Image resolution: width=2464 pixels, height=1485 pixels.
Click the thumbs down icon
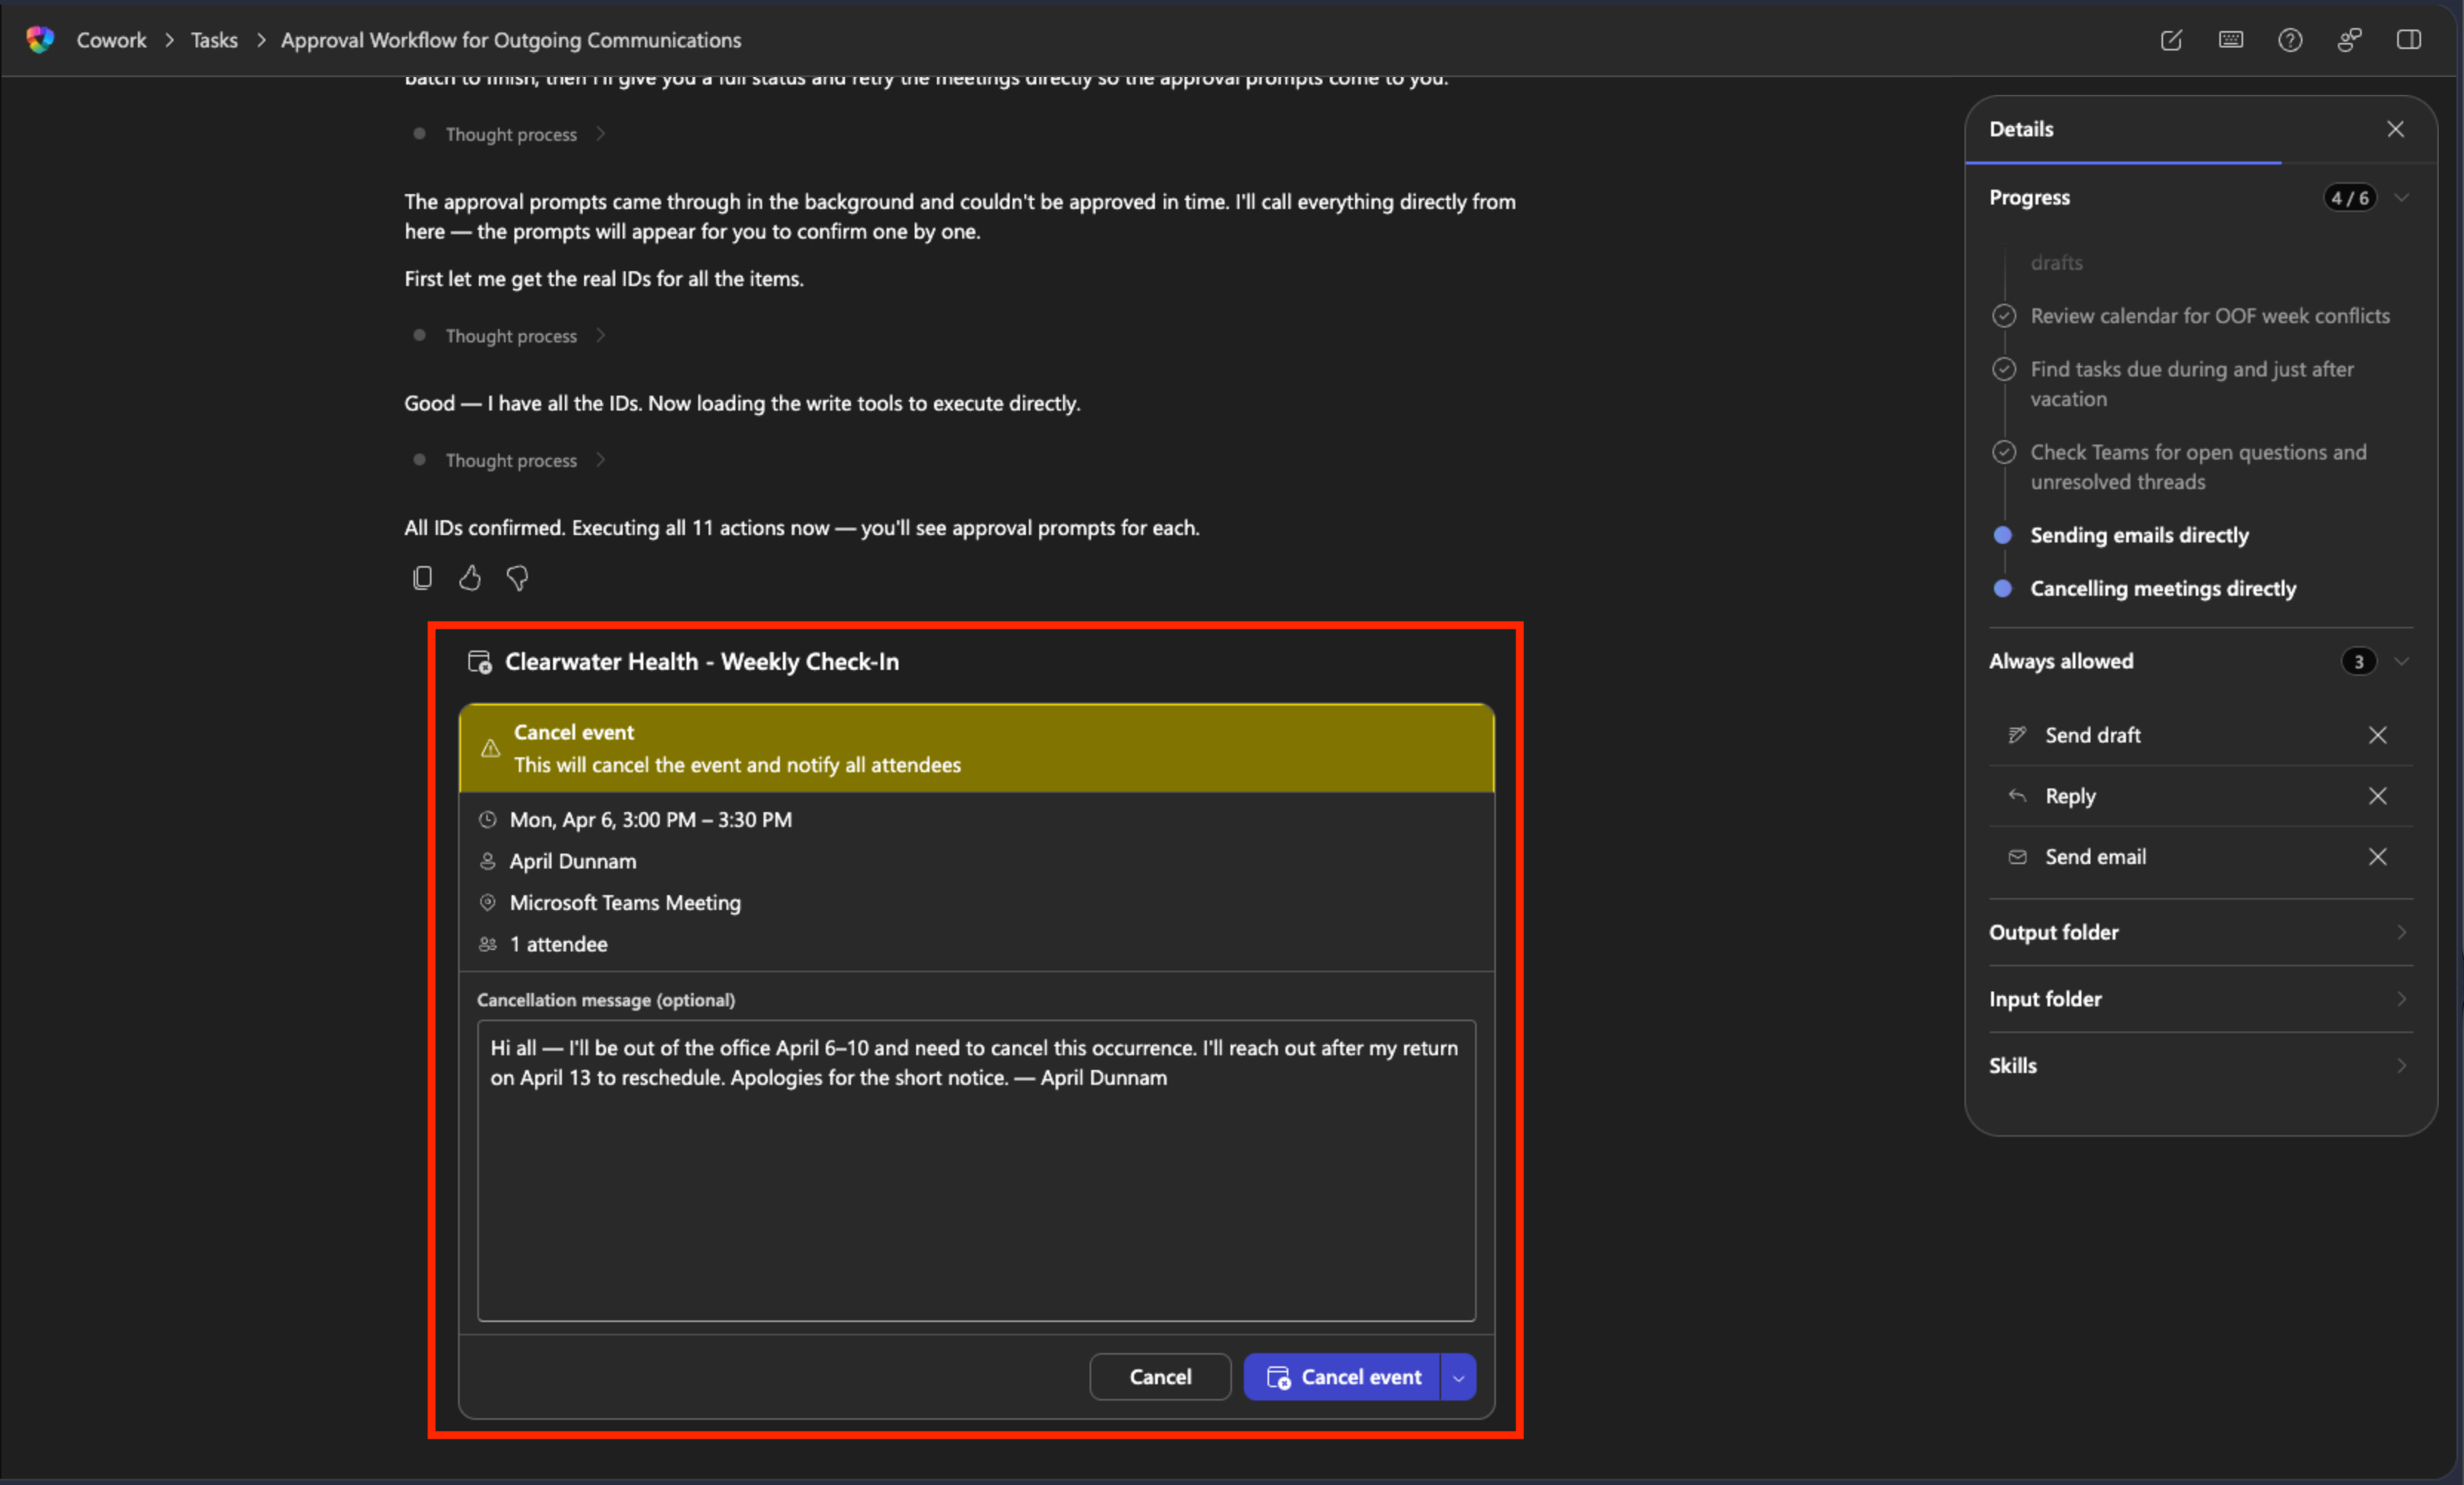[x=517, y=577]
